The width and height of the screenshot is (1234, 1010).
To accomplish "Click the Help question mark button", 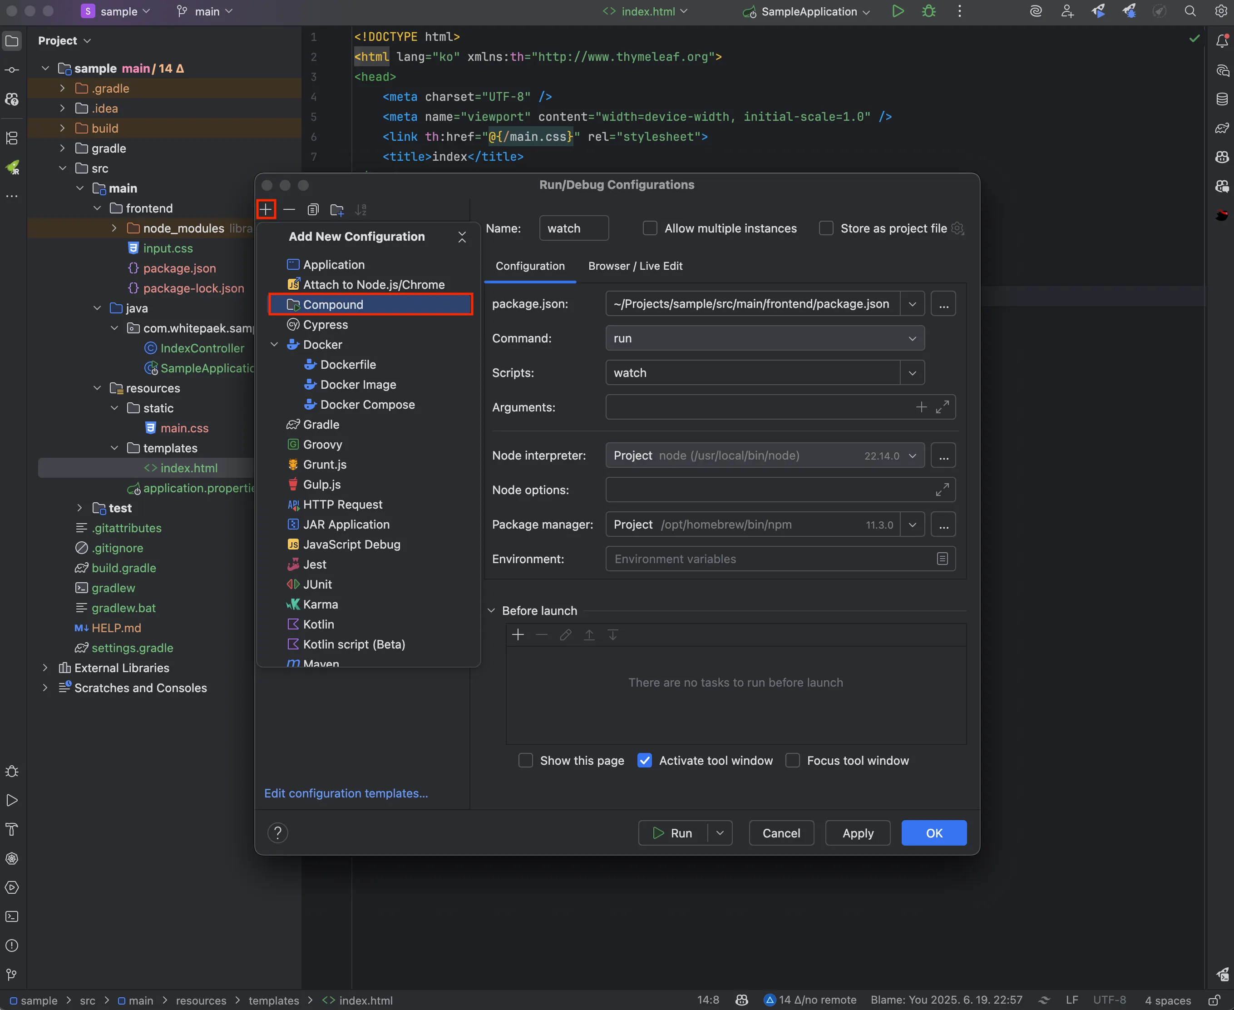I will coord(277,833).
